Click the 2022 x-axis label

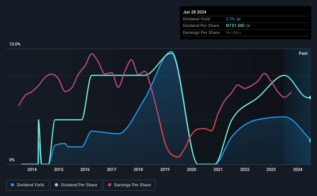pyautogui.click(x=245, y=169)
